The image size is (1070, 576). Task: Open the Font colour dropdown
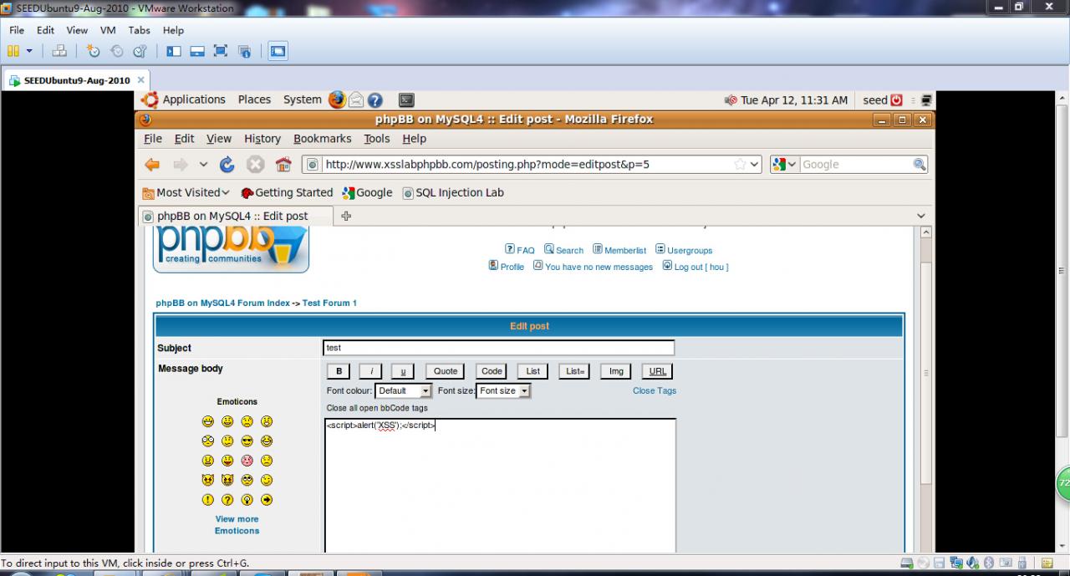[403, 390]
